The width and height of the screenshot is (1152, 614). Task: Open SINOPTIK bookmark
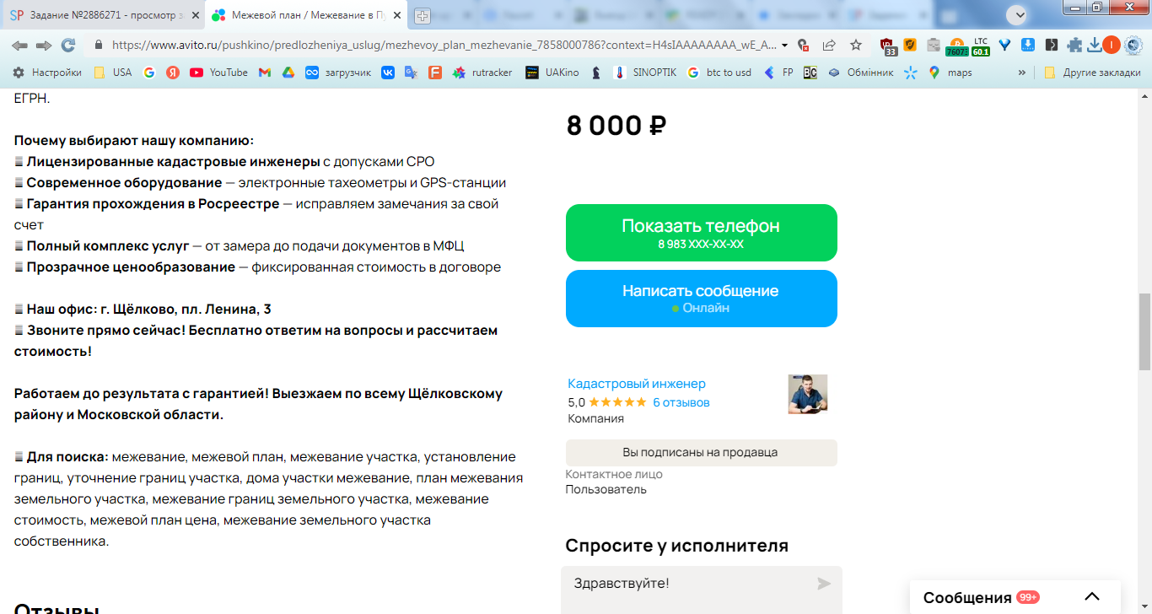[x=645, y=73]
